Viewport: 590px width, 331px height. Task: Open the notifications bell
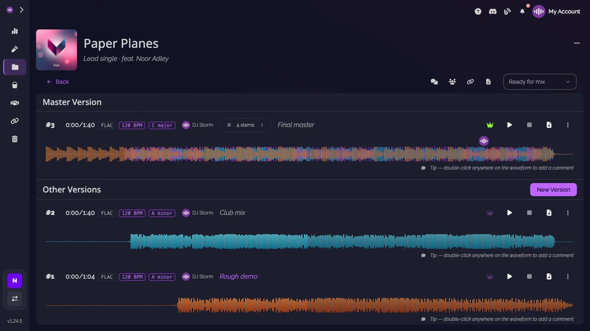(522, 11)
